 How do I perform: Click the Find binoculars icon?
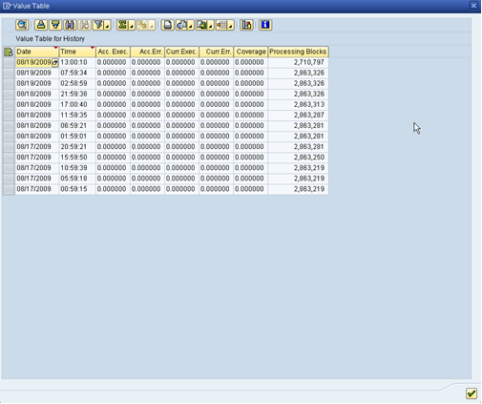click(x=70, y=25)
